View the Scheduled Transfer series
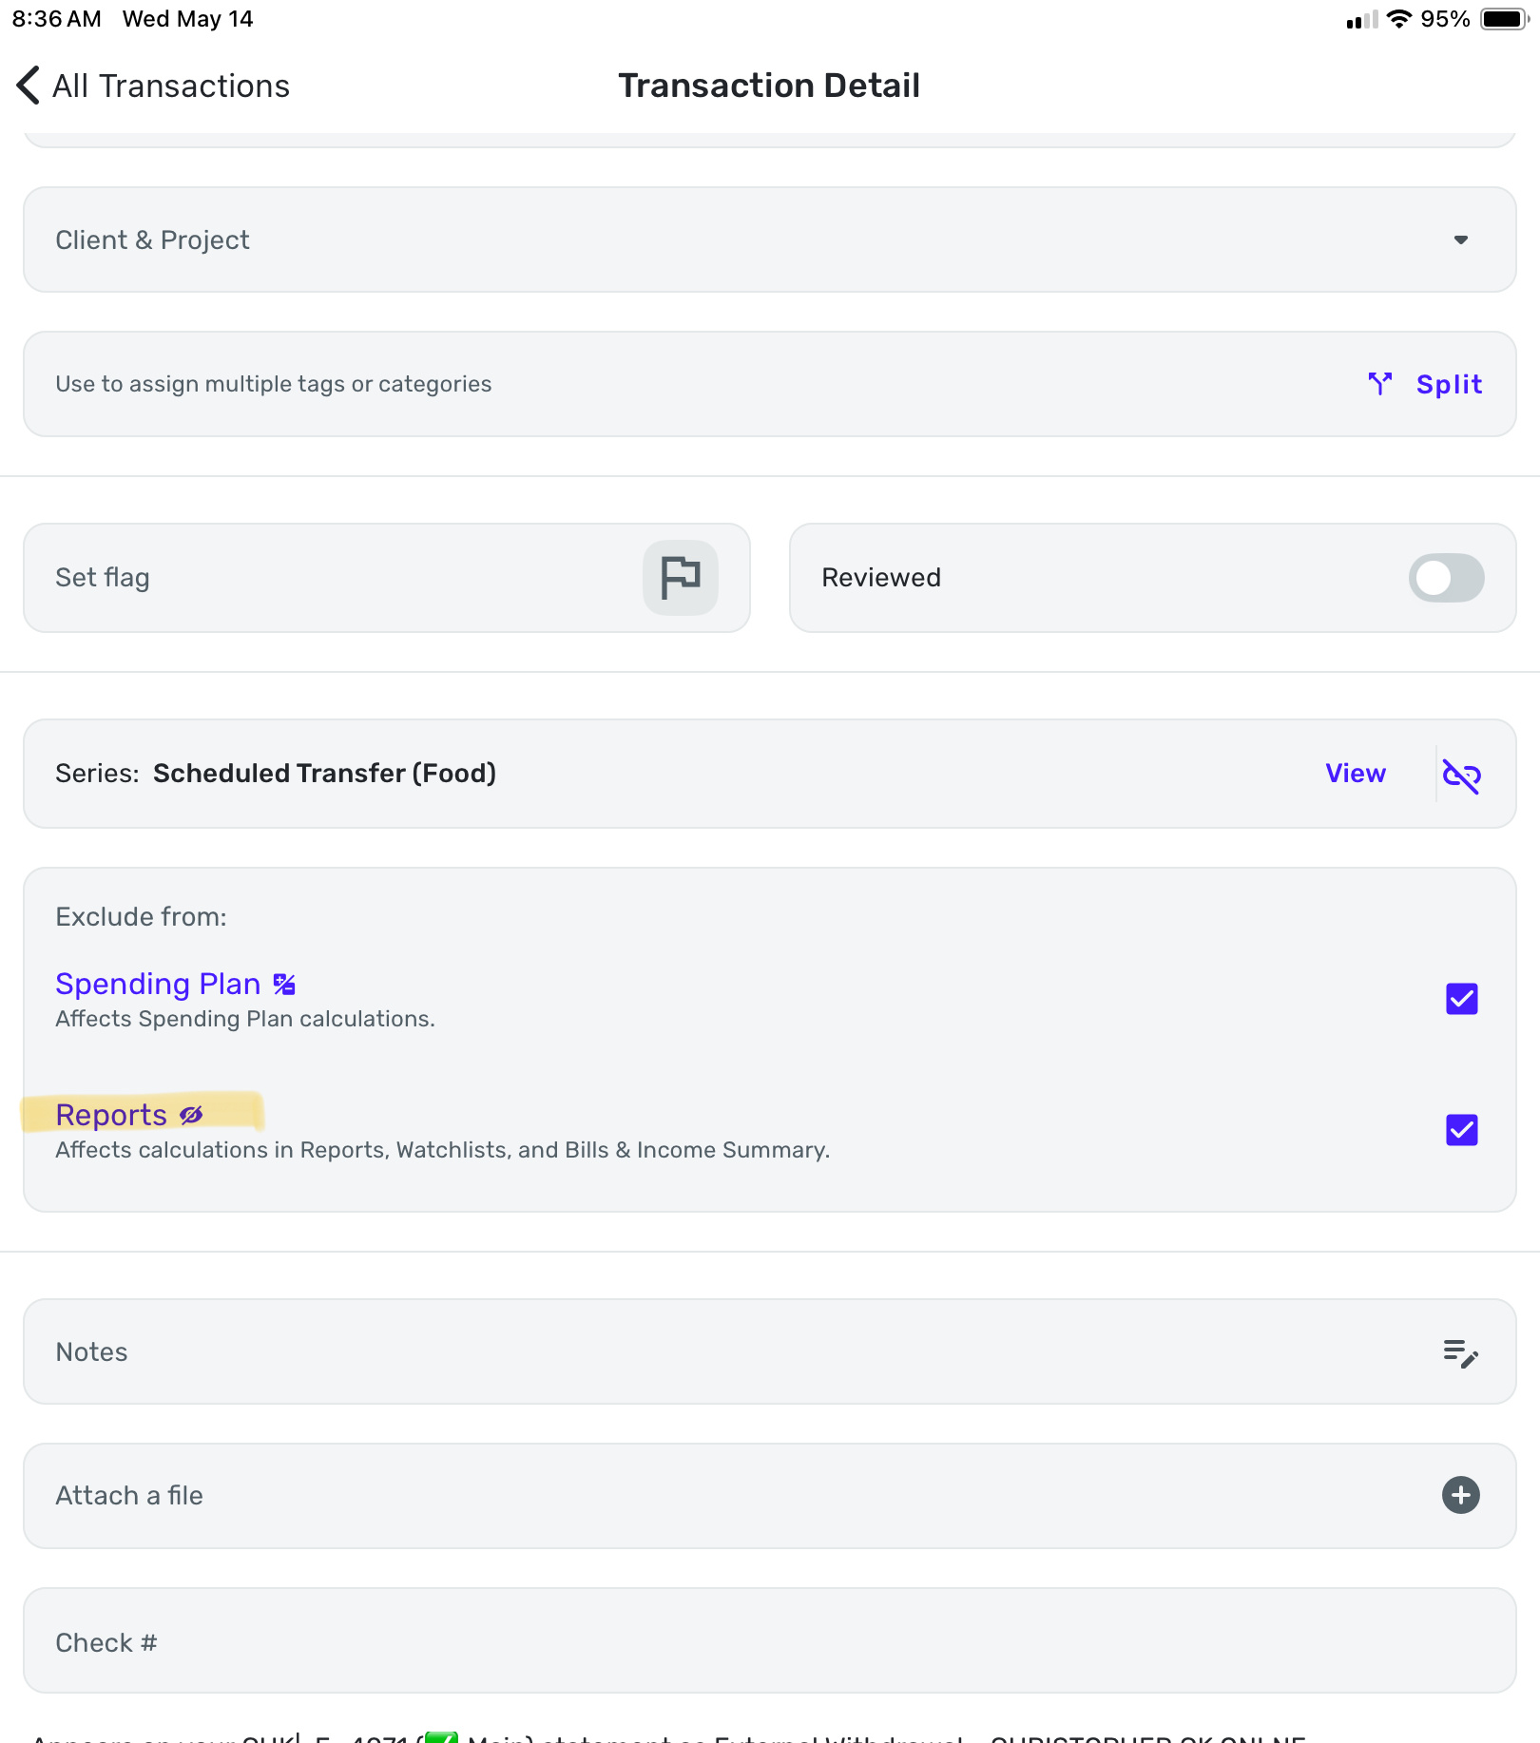 [x=1355, y=774]
